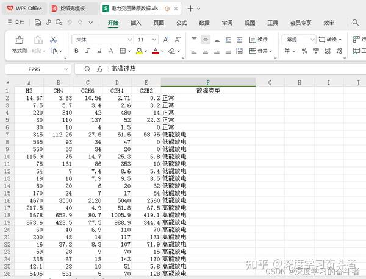The width and height of the screenshot is (366, 279).
Task: Center text horizontally
Action: (206, 51)
